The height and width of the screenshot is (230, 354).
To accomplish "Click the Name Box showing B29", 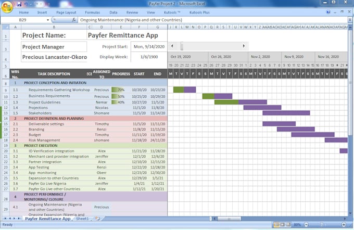I will [x=22, y=20].
